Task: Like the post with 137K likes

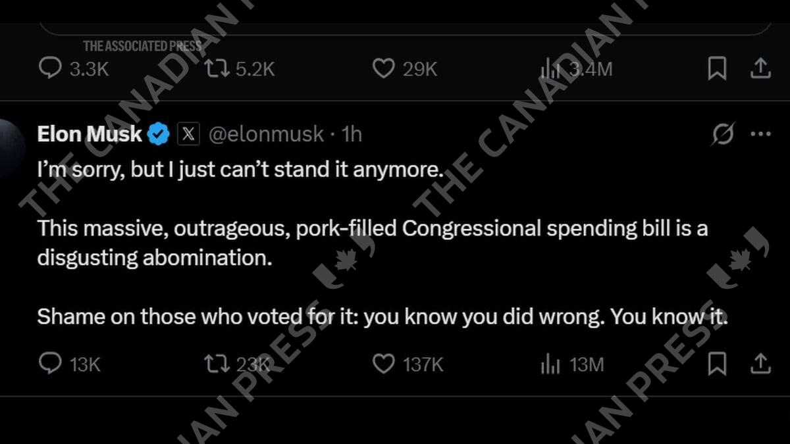Action: tap(383, 364)
